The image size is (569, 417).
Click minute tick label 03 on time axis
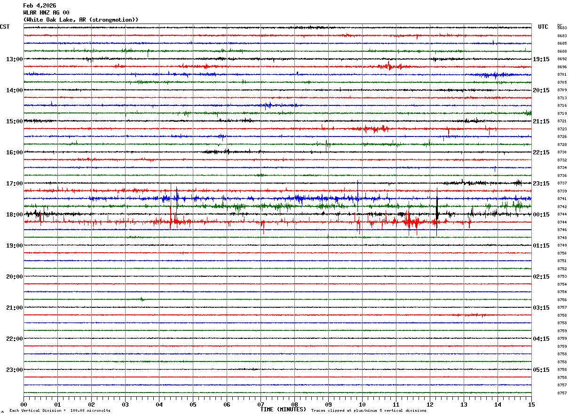click(x=125, y=404)
